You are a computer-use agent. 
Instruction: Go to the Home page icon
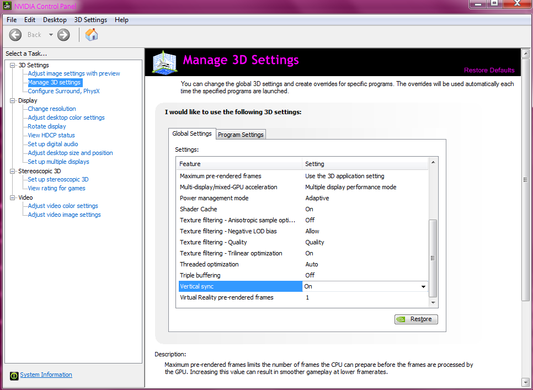92,35
